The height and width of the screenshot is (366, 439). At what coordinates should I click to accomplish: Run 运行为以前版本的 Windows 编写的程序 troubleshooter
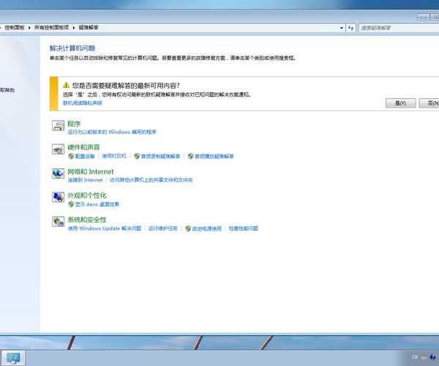click(x=112, y=132)
